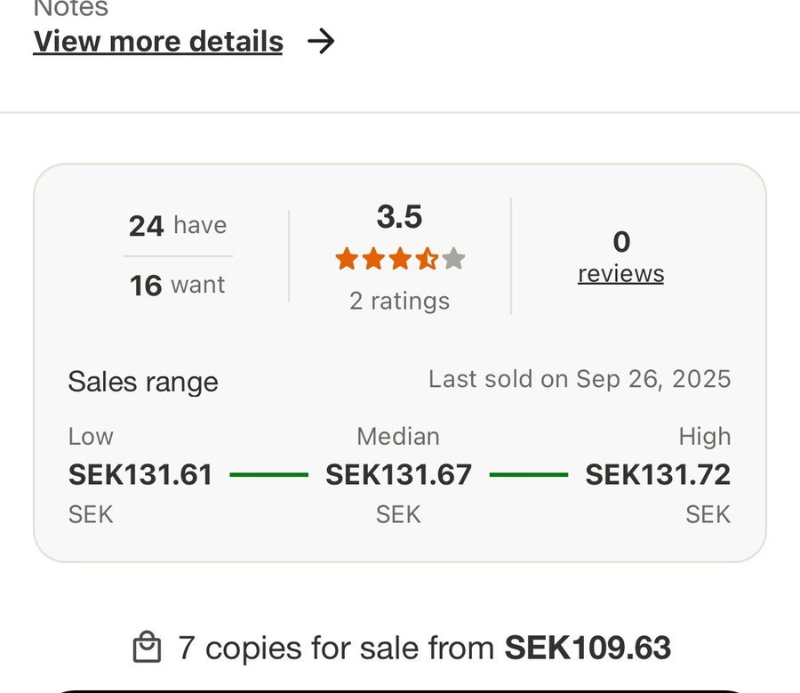The image size is (800, 693).
Task: Click the High price SEK131.72
Action: 658,475
